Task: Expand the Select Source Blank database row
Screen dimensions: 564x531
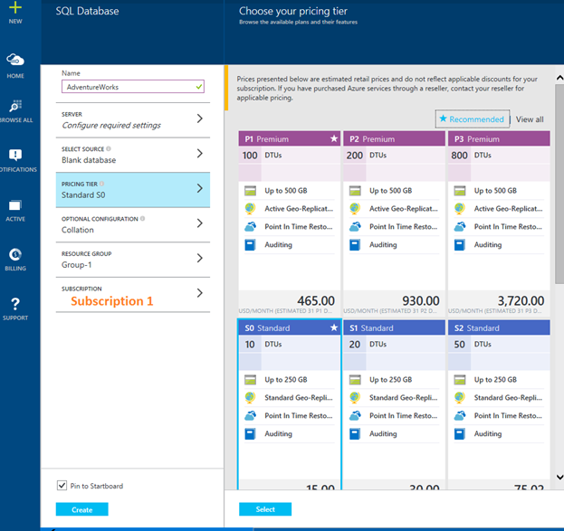Action: (134, 155)
